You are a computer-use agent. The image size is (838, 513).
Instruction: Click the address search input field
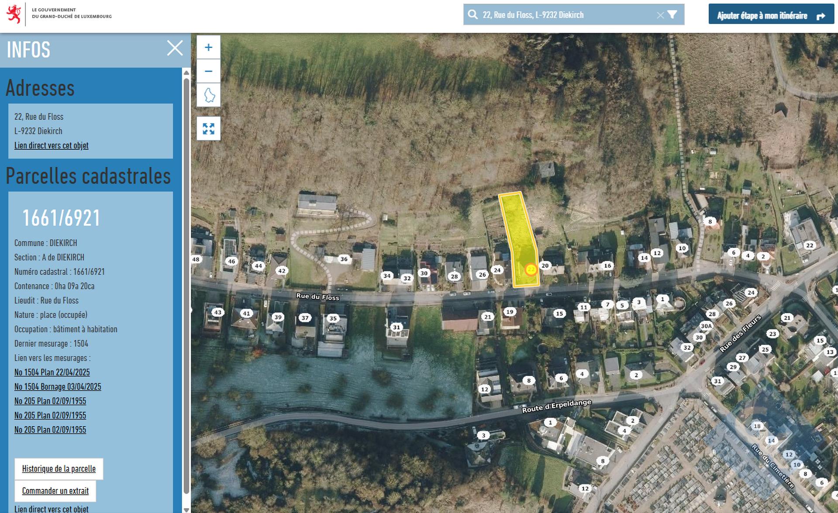(568, 15)
